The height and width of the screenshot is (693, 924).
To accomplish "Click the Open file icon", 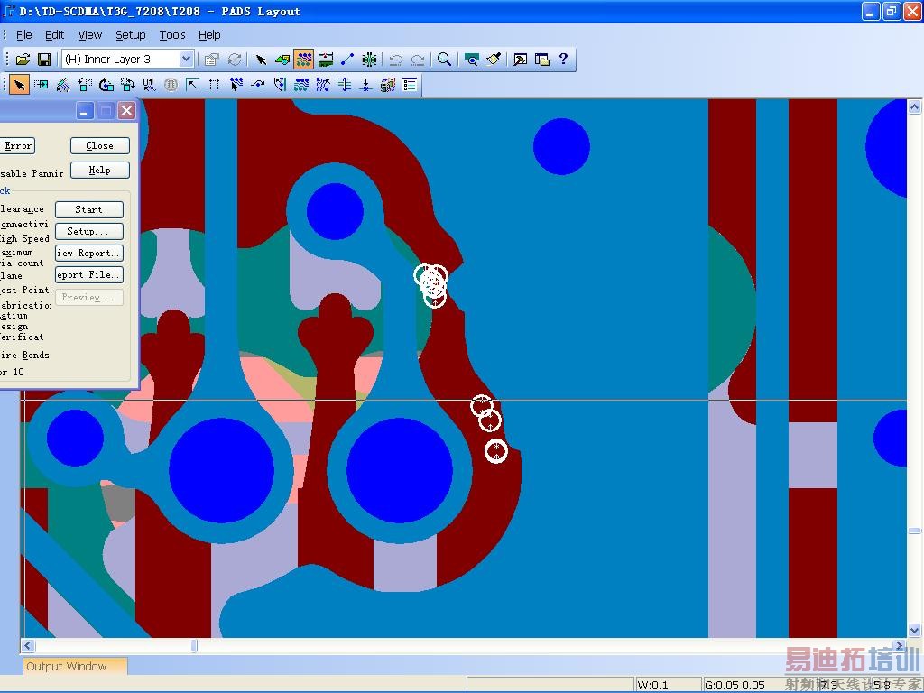I will (23, 60).
